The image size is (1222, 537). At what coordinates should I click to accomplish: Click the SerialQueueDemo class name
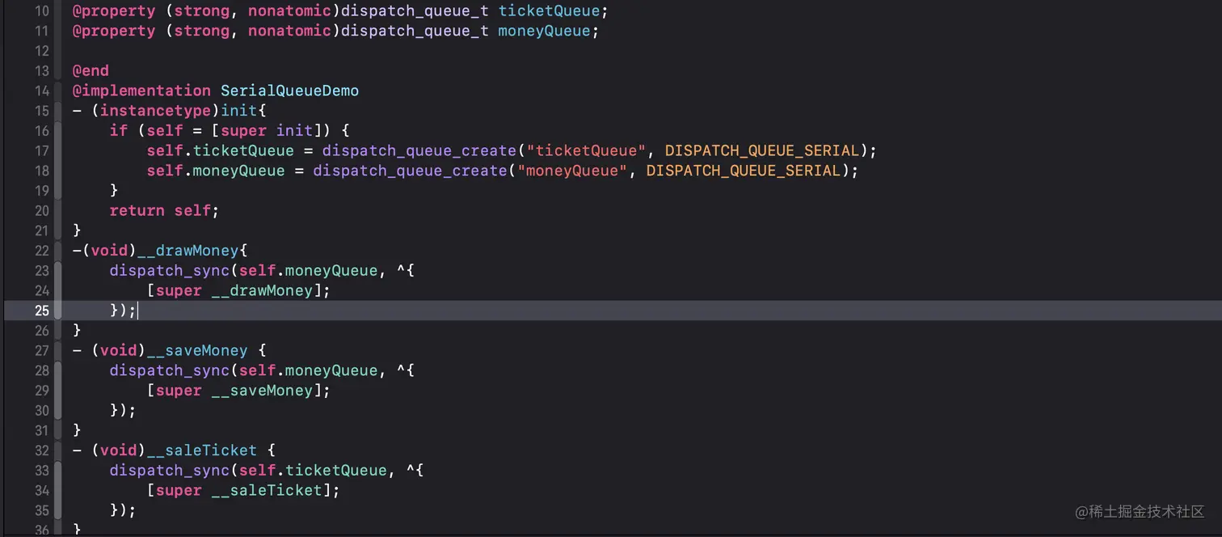(289, 91)
